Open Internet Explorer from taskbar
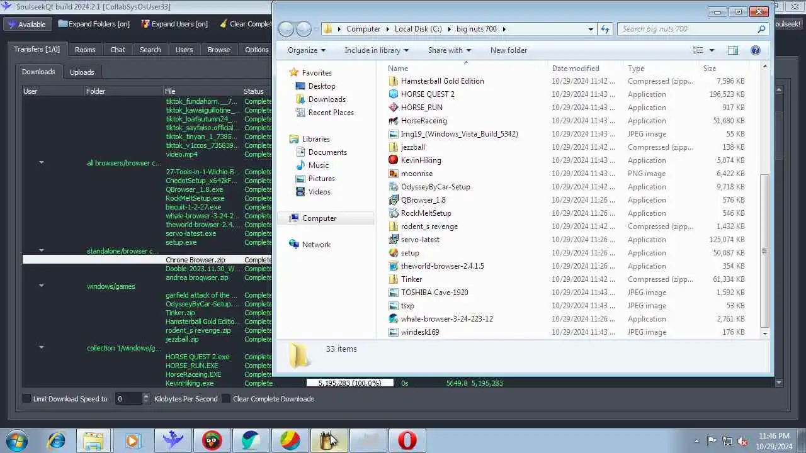 [x=56, y=440]
